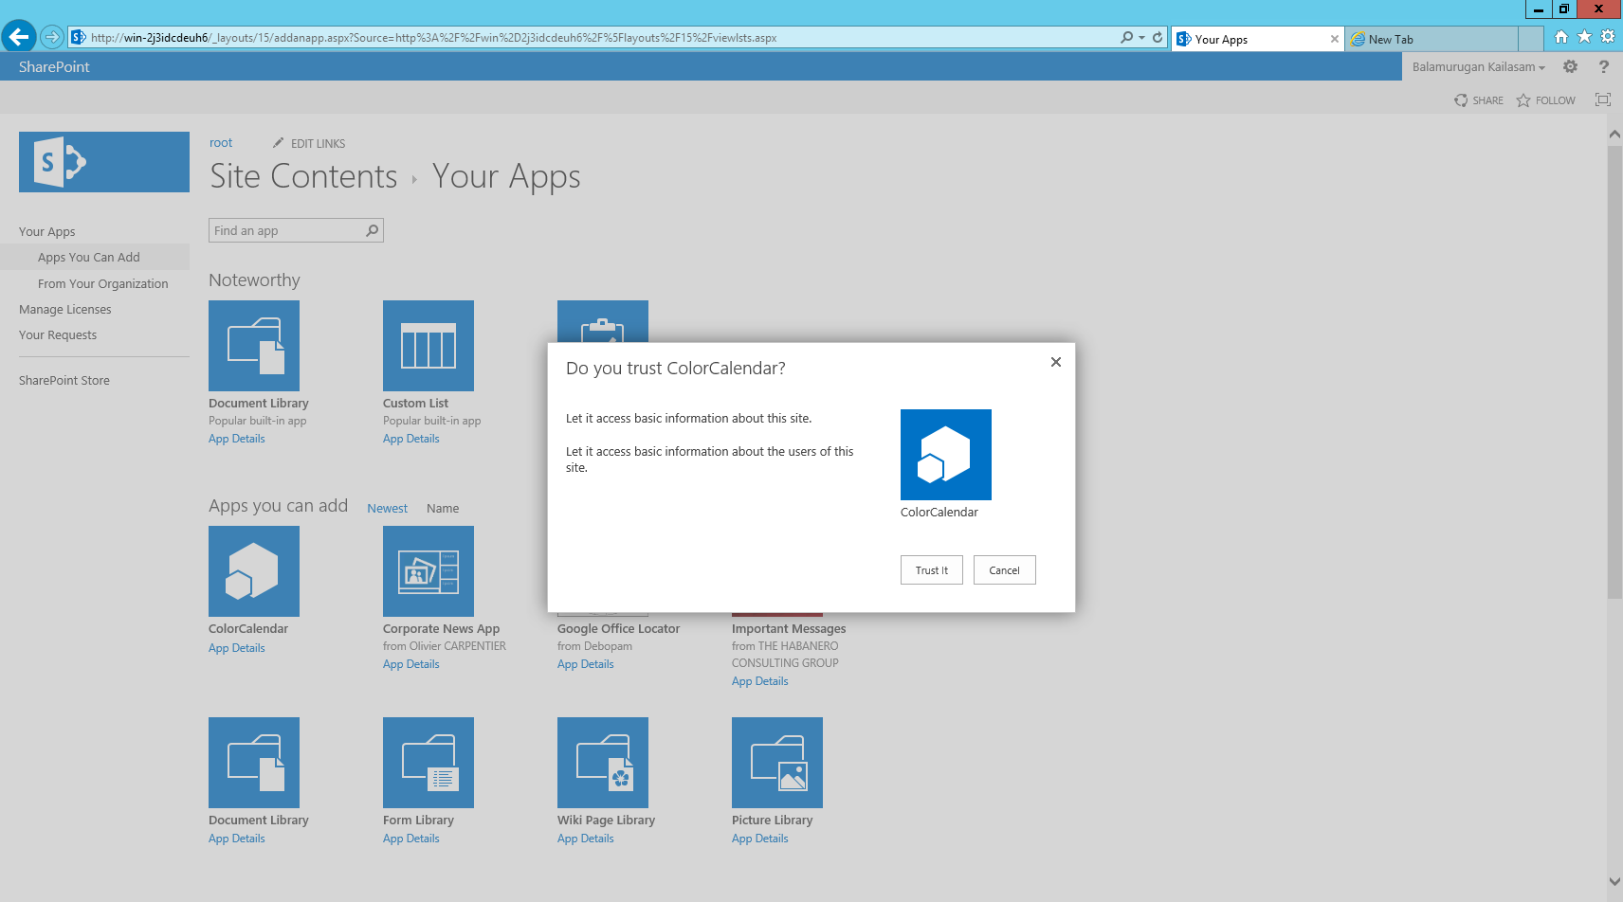
Task: Click Noteworthy Document Library tile
Action: [254, 346]
